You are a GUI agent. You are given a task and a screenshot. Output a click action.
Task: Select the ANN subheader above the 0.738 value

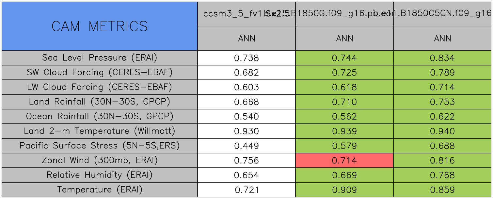click(x=246, y=38)
